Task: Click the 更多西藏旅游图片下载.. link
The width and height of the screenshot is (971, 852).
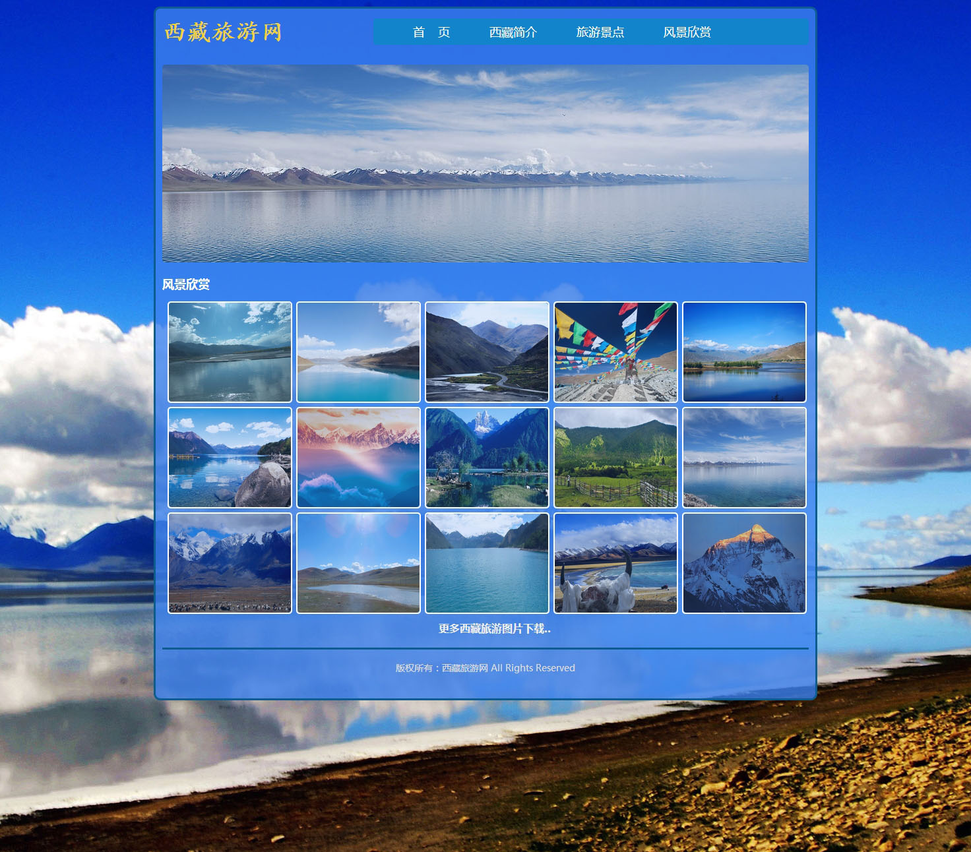Action: 495,628
